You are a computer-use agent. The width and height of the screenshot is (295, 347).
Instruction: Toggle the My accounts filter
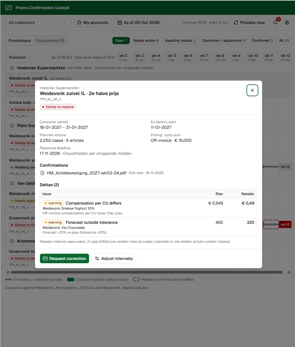92,23
